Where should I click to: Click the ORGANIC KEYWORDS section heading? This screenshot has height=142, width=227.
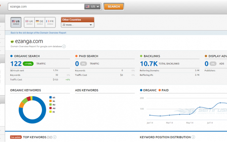tap(25, 90)
